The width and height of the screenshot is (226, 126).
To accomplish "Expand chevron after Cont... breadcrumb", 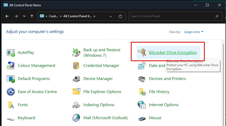I will [x=61, y=16].
